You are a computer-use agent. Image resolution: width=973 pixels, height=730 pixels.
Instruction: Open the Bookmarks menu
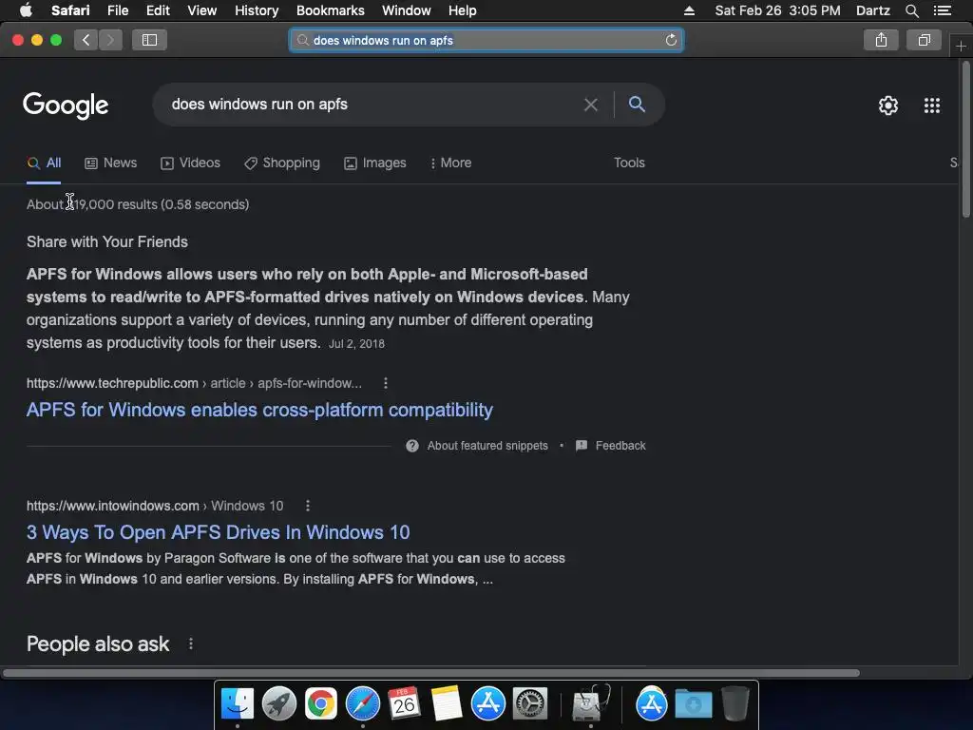[x=330, y=10]
